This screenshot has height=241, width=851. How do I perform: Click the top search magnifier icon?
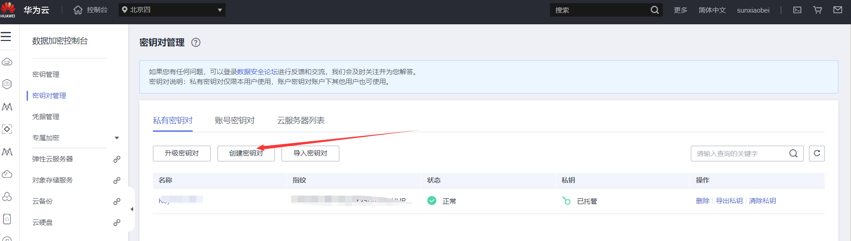tap(655, 10)
